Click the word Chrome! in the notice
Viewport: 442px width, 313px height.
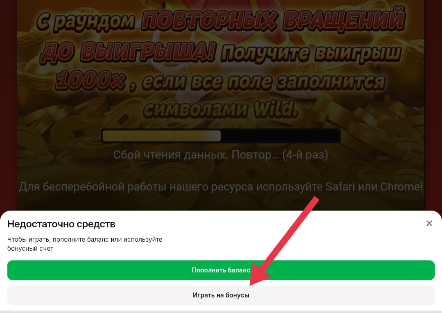click(402, 186)
